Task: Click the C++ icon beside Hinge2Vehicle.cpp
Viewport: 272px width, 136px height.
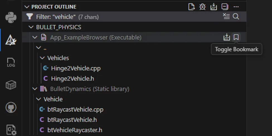Action: click(x=46, y=68)
